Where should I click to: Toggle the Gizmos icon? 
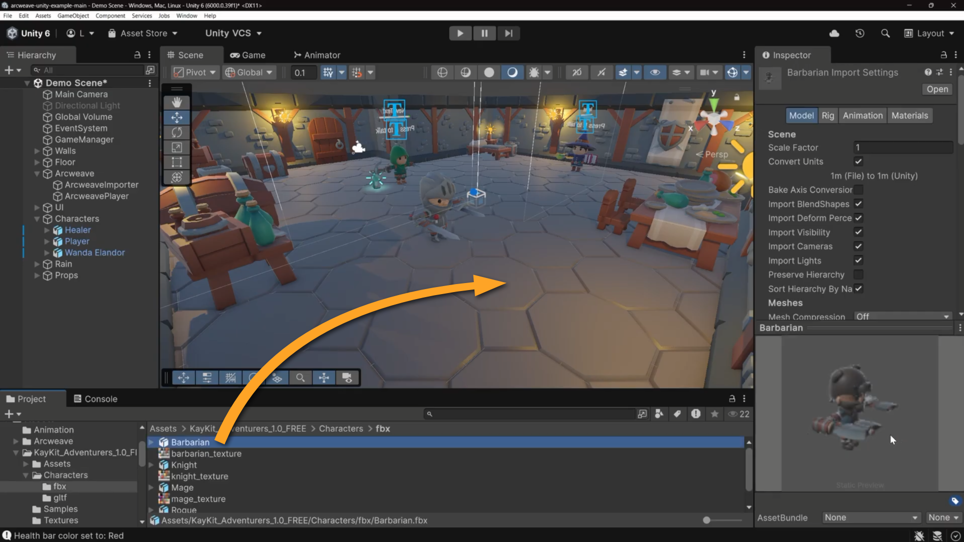point(733,72)
